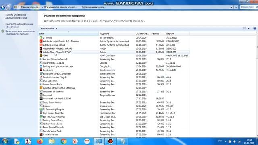Select Adobe Acrobat Reader DC icon

[x=41, y=41]
